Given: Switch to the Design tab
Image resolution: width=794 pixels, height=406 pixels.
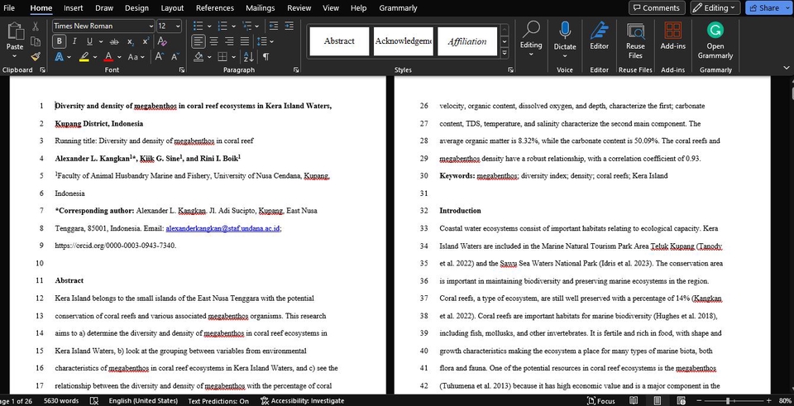Looking at the screenshot, I should point(136,8).
